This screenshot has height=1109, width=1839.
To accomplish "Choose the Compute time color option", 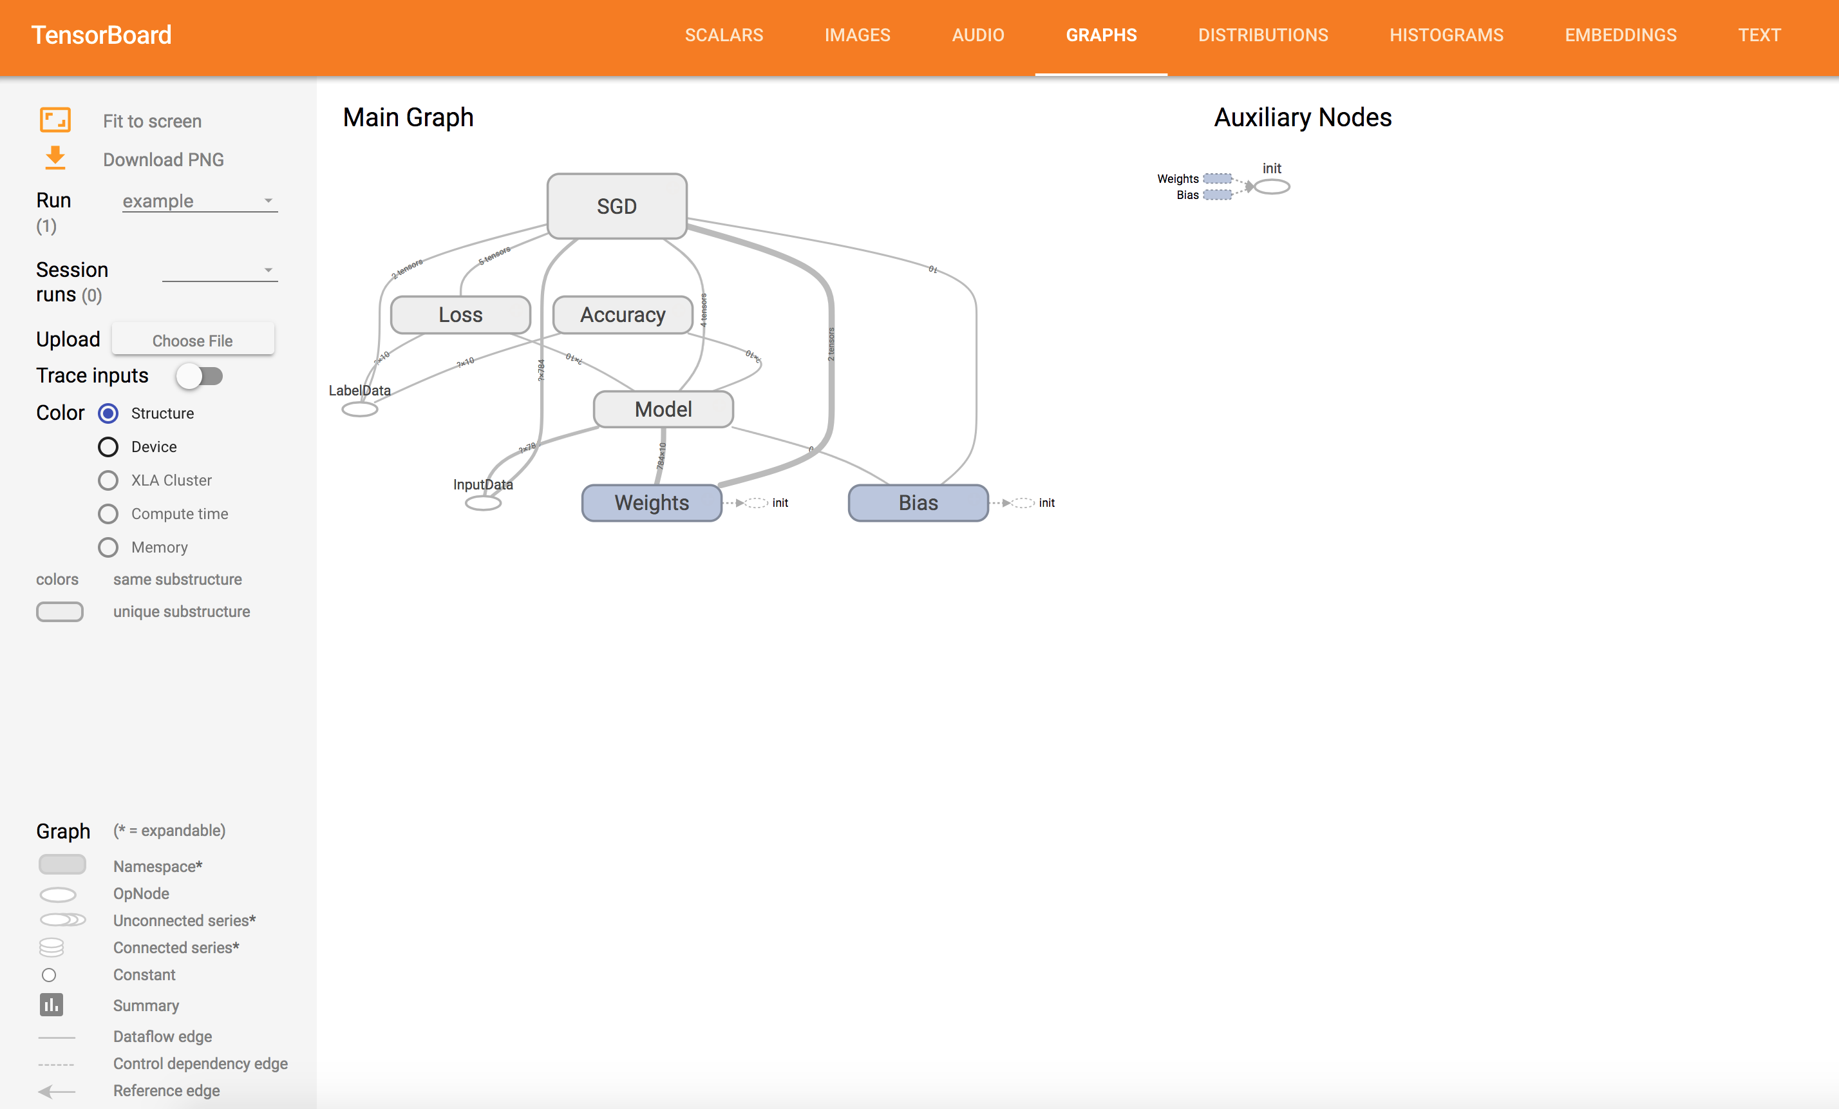I will click(x=108, y=514).
